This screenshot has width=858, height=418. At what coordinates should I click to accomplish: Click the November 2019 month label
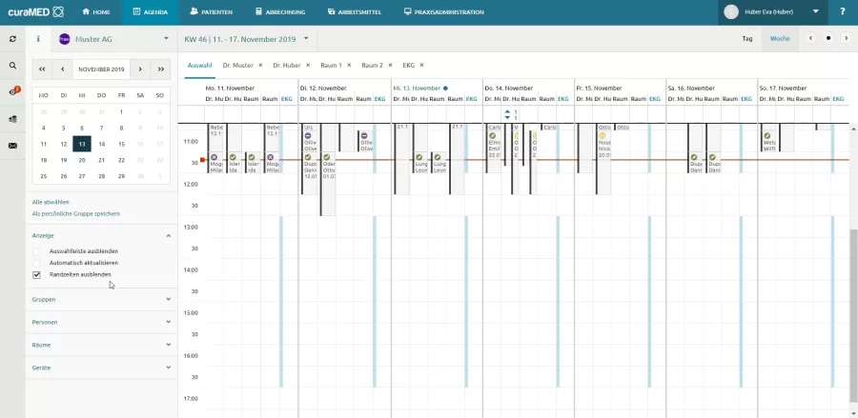point(101,70)
